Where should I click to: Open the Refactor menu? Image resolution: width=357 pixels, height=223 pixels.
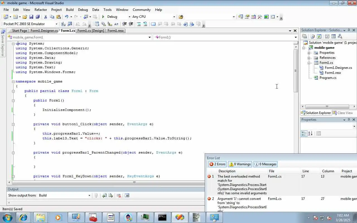point(41,10)
